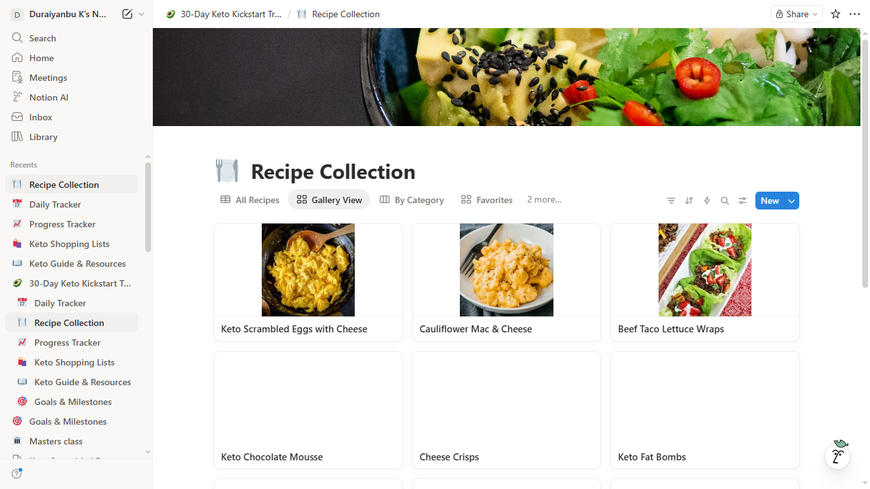Click the Recipe Collection breadcrumb
870x489 pixels.
338,14
